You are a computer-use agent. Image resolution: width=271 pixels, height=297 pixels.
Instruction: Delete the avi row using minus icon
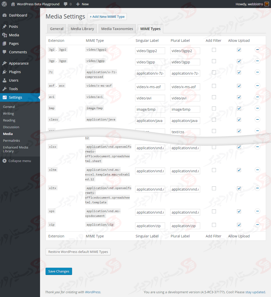[x=257, y=97]
